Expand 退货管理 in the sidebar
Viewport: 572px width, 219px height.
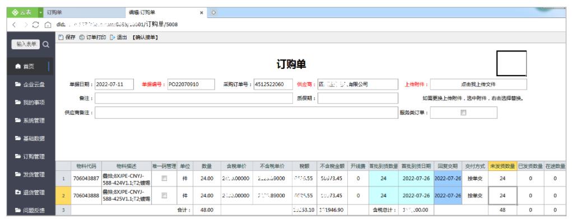30,192
